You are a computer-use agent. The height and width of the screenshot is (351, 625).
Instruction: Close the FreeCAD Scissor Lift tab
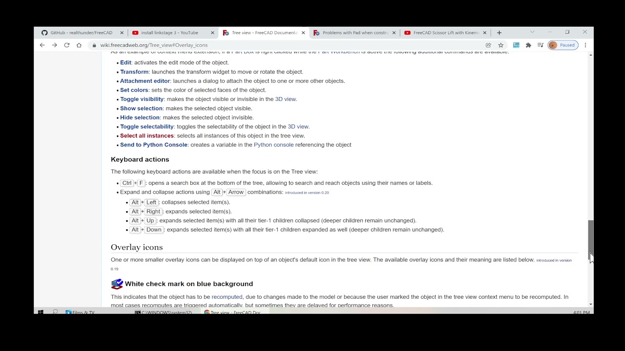click(x=485, y=33)
